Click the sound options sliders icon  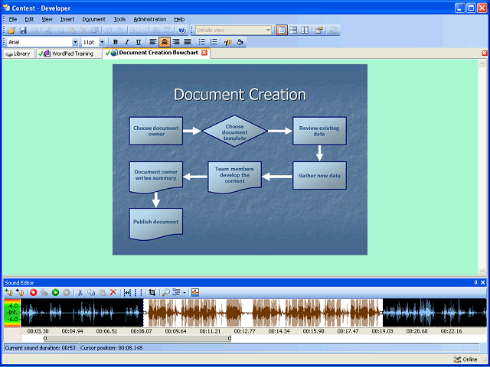pyautogui.click(x=177, y=292)
